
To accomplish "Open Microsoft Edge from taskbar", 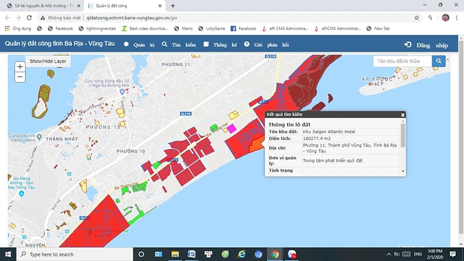I will pos(242,254).
